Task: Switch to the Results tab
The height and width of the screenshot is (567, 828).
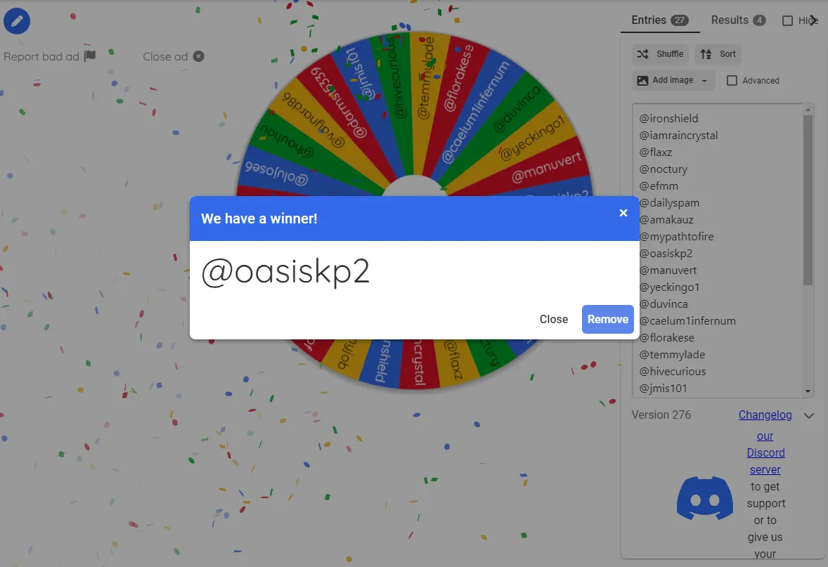Action: (738, 20)
